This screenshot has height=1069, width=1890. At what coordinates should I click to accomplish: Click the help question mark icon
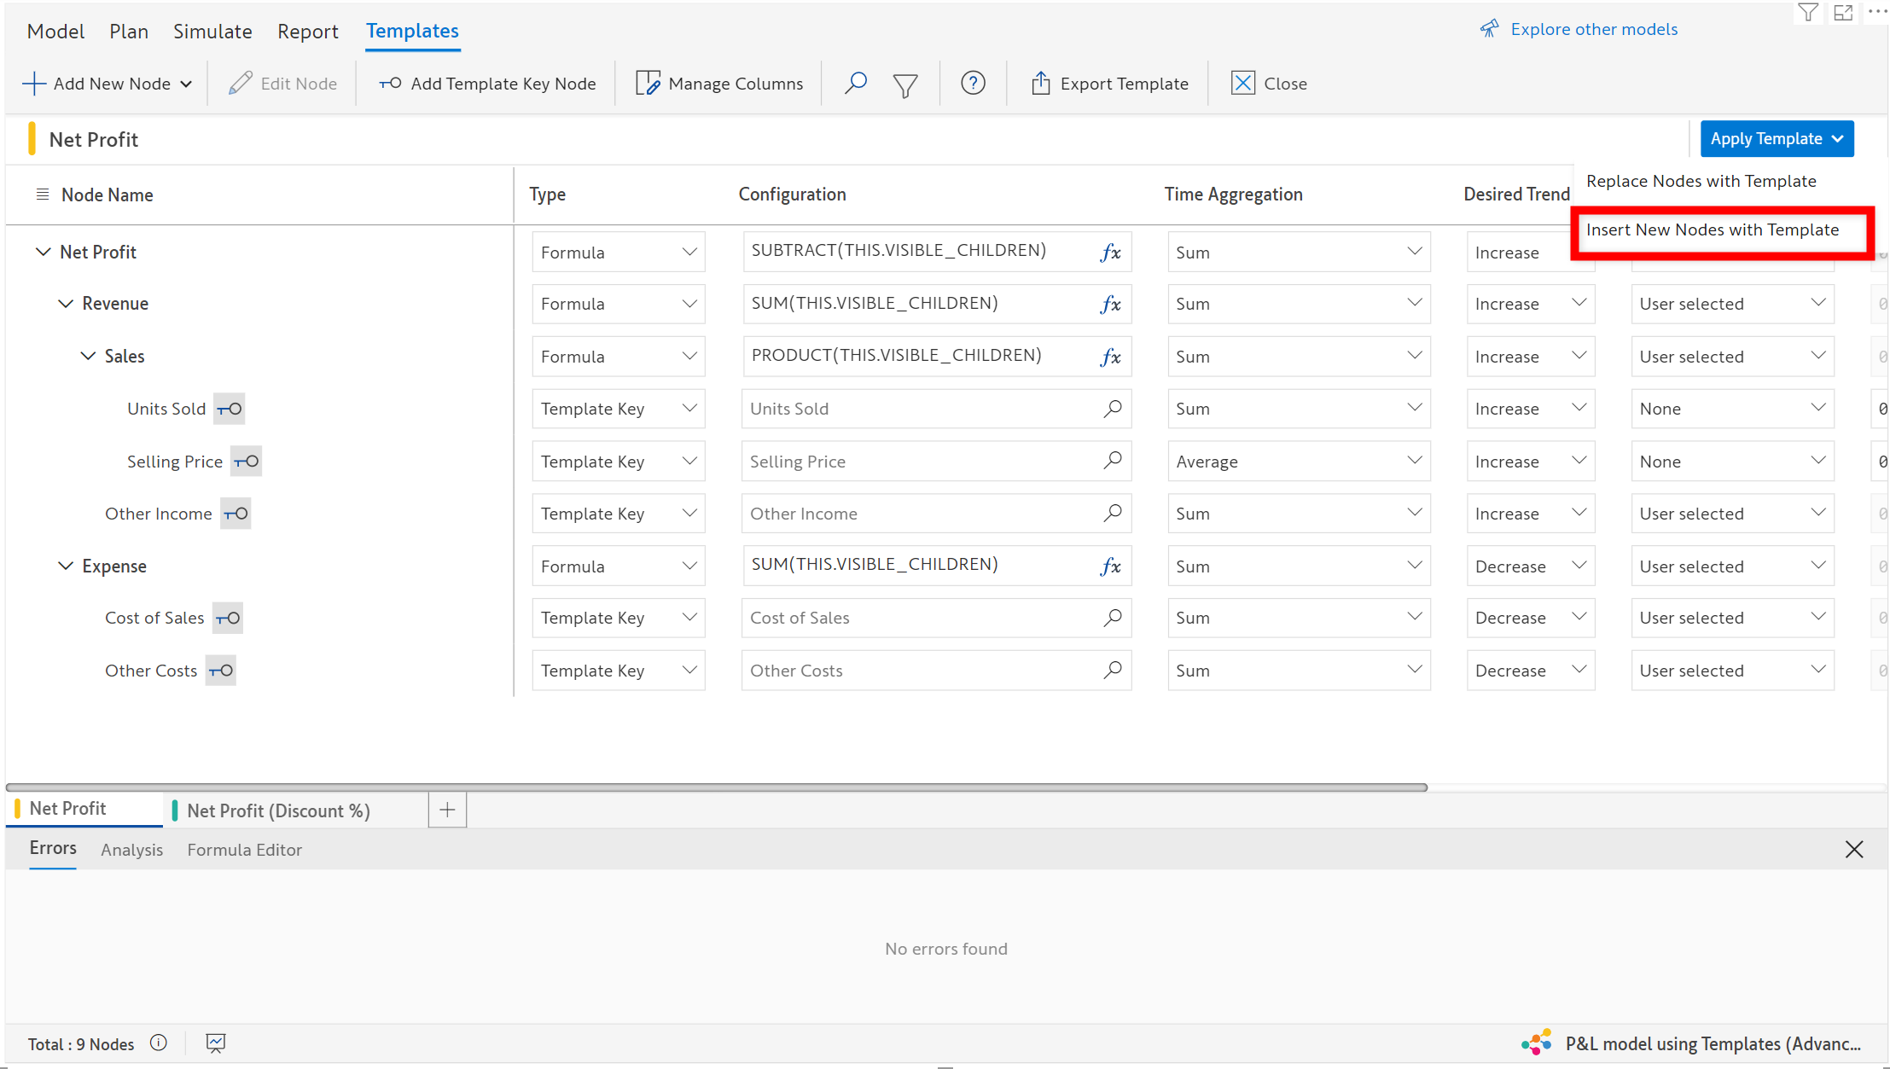(x=973, y=83)
